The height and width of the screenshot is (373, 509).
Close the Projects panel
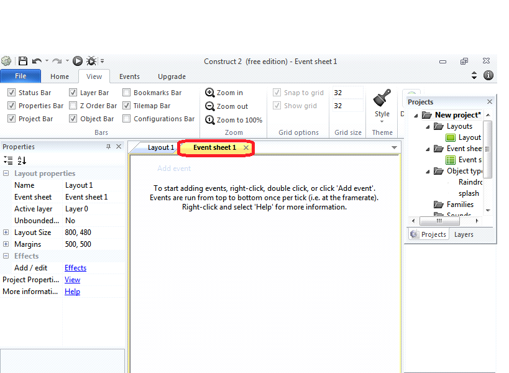490,102
